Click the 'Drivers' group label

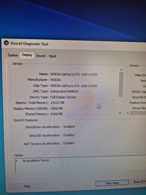tap(134, 65)
